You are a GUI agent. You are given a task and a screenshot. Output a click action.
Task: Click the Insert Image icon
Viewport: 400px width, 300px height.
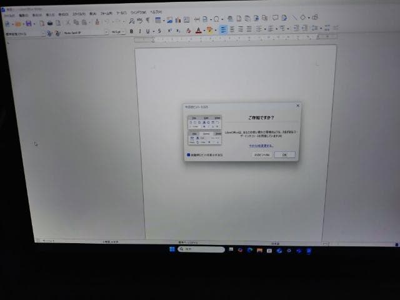pyautogui.click(x=170, y=20)
